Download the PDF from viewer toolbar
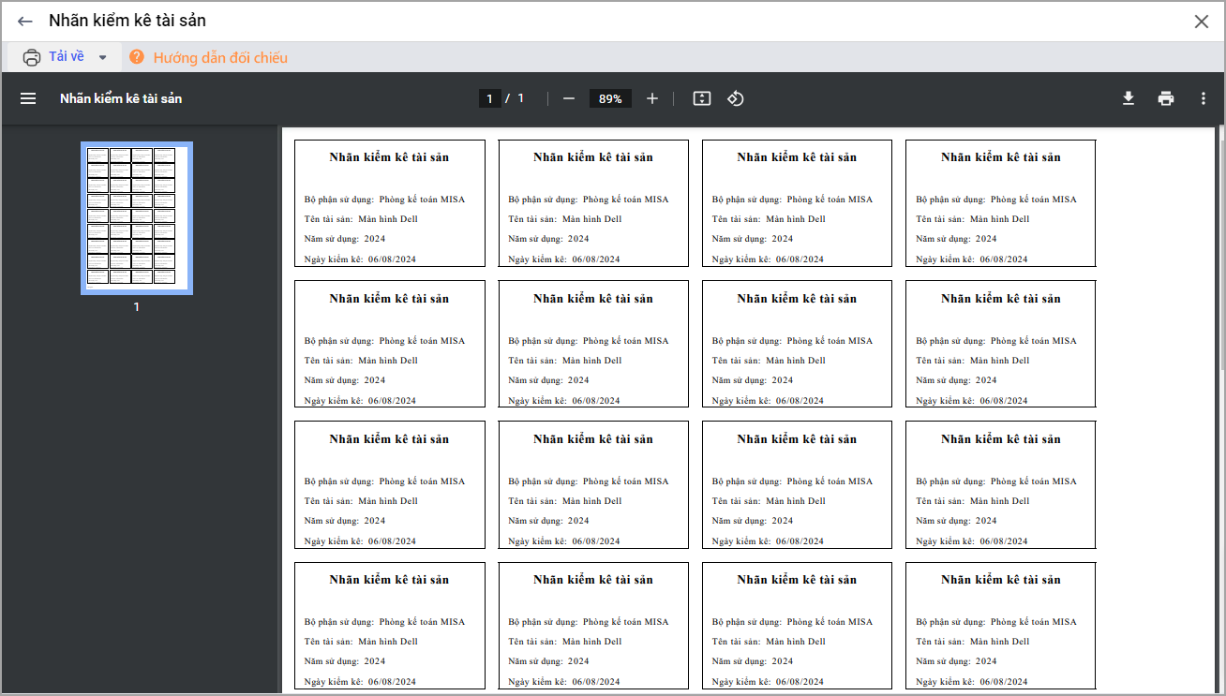This screenshot has height=696, width=1226. 1129,98
